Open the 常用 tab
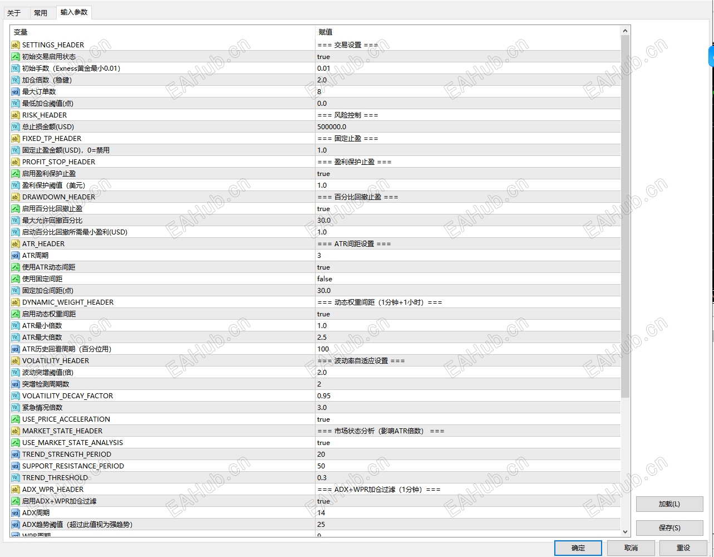714x557 pixels. coord(41,13)
